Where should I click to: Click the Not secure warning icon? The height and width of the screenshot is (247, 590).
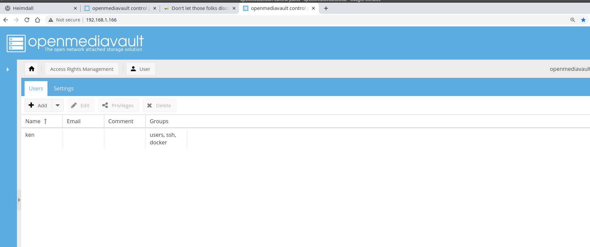(51, 20)
